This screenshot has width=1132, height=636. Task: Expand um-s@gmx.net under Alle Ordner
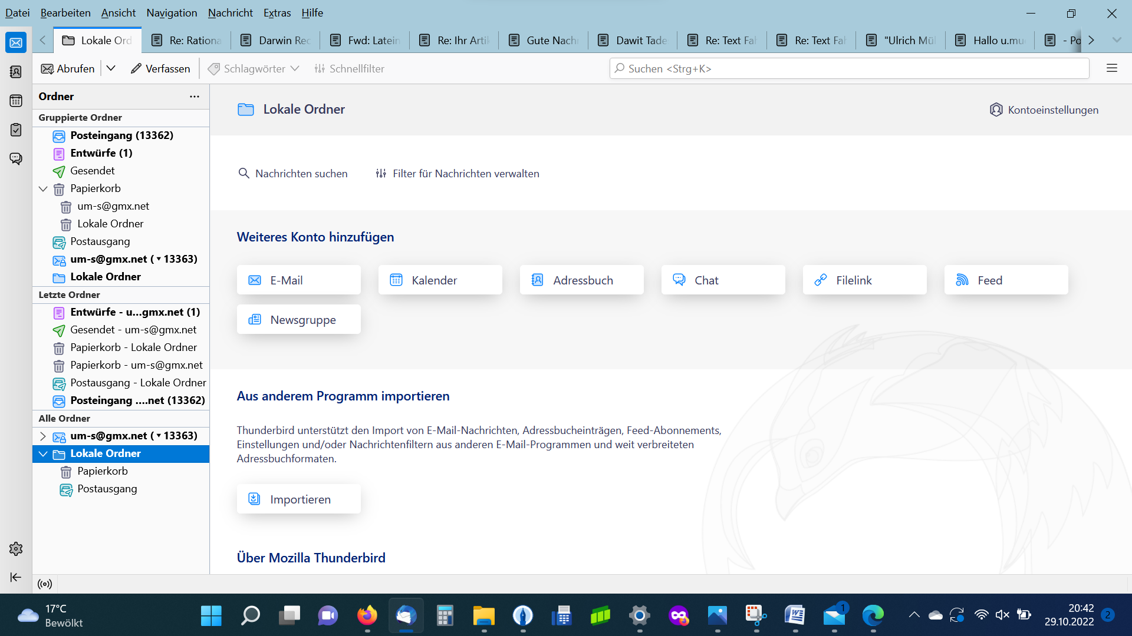pyautogui.click(x=43, y=436)
